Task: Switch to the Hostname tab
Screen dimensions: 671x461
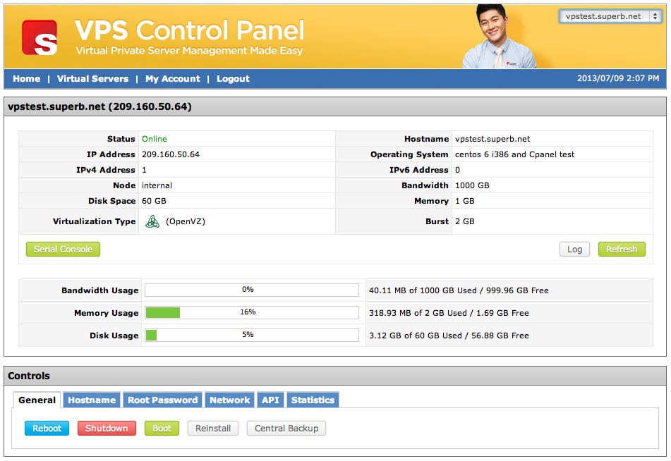Action: [92, 400]
